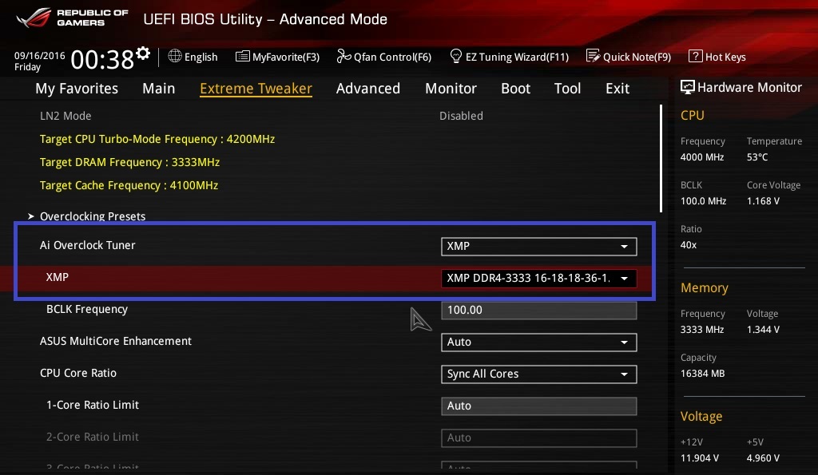Open the ASUS MultiCore Enhancement dropdown
The width and height of the screenshot is (818, 475).
point(539,342)
